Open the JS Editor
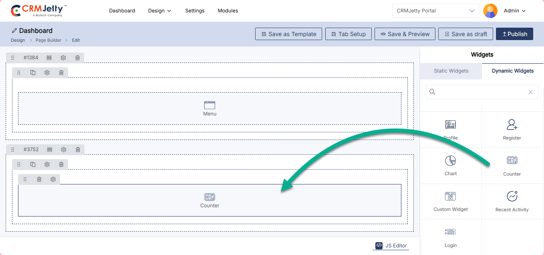The image size is (544, 255). coord(391,246)
